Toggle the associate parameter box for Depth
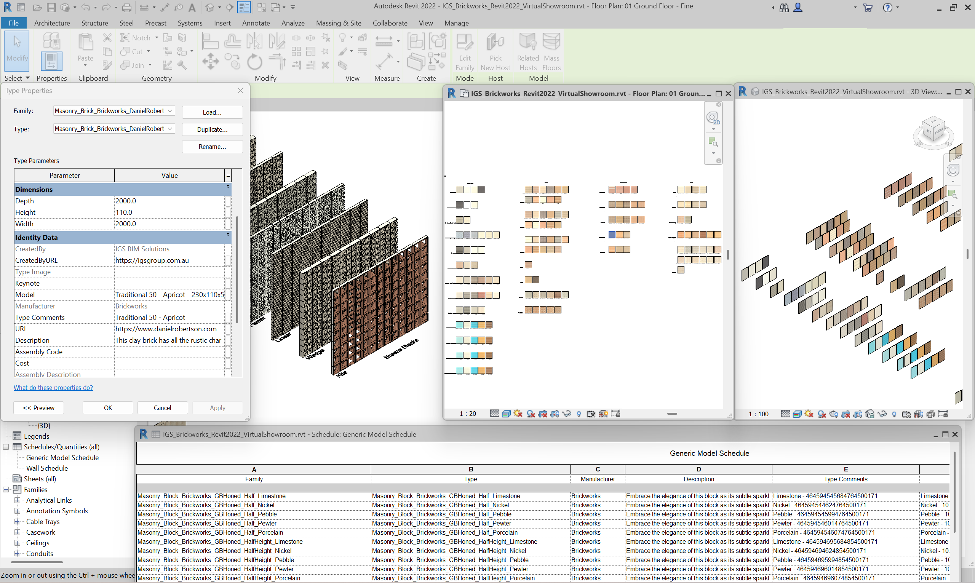The height and width of the screenshot is (583, 975). (x=228, y=201)
